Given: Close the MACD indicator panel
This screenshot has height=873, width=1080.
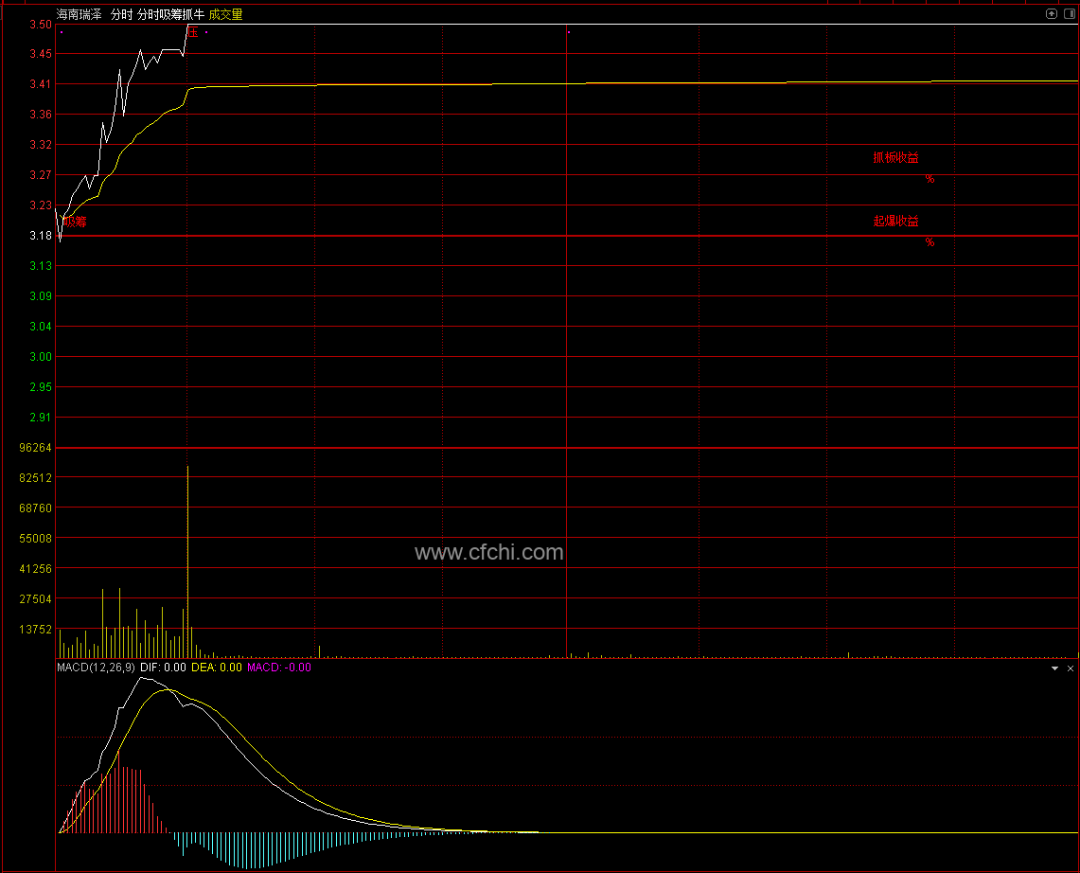Looking at the screenshot, I should click(1071, 668).
